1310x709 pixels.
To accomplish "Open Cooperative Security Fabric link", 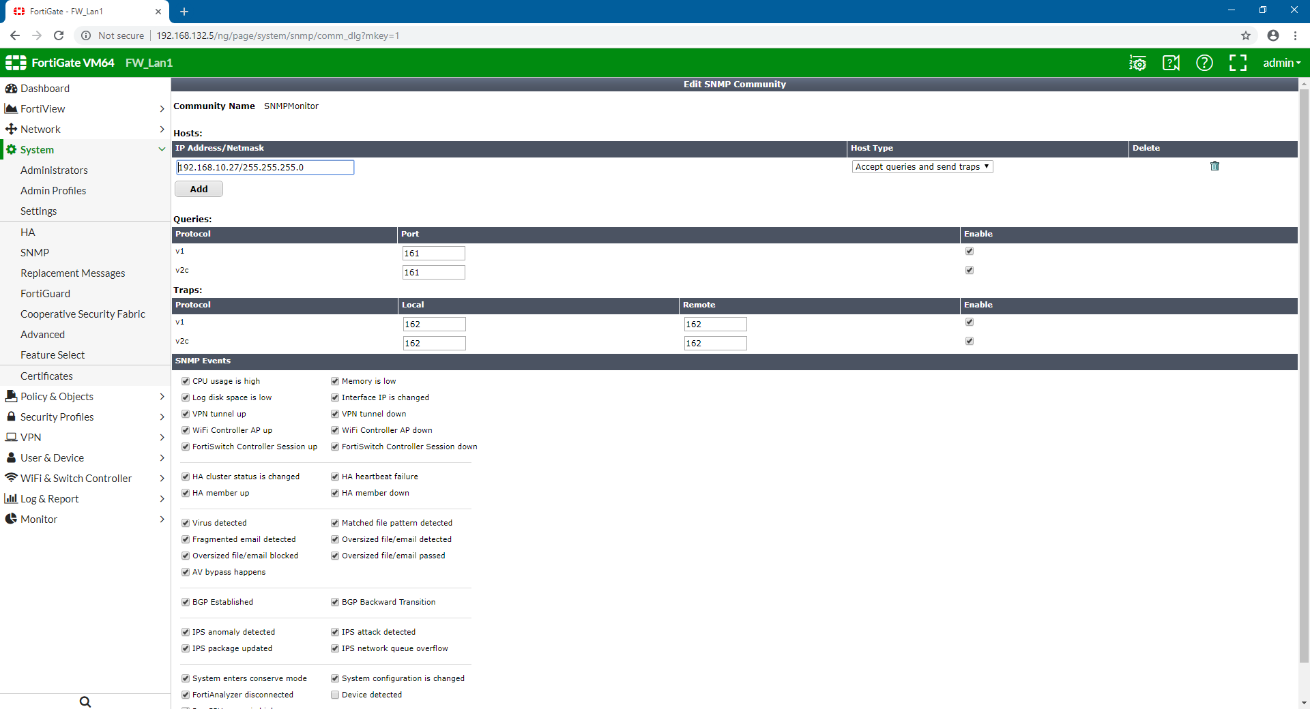I will tap(83, 314).
